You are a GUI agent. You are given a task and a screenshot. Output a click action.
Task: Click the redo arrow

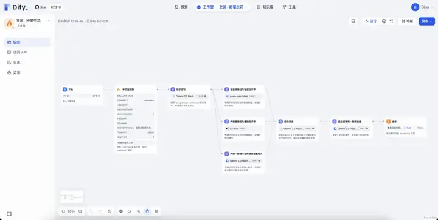tap(100, 211)
